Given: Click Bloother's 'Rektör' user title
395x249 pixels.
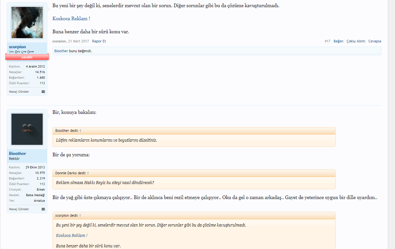Looking at the screenshot, I should [14, 159].
